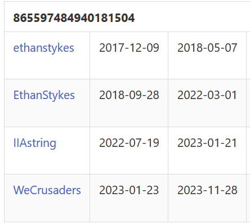Open the EthanStykes capitalized username link
The width and height of the screenshot is (250, 224).
(x=44, y=95)
